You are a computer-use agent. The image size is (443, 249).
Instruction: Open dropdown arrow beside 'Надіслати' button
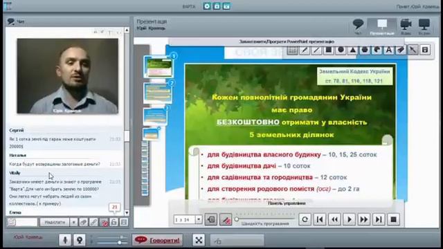(x=73, y=222)
